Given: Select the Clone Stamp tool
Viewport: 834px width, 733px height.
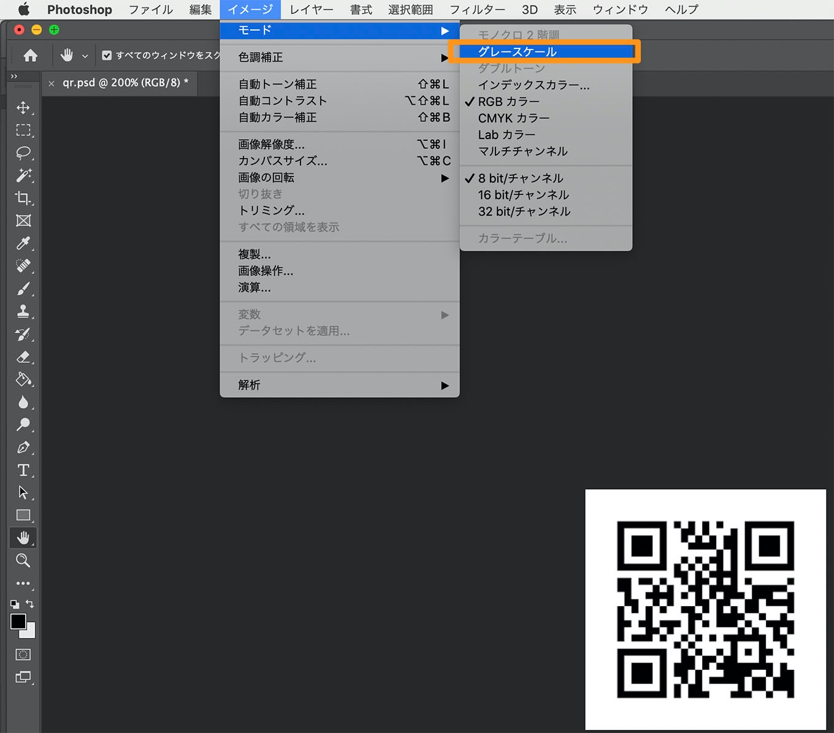Looking at the screenshot, I should point(23,312).
